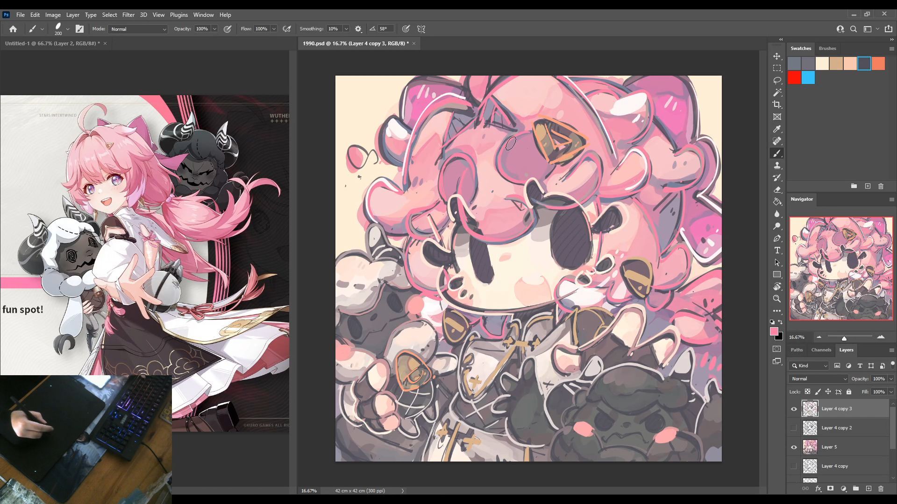Open the Smoothing dropdown arrow
Viewport: 897px width, 504px height.
[346, 29]
